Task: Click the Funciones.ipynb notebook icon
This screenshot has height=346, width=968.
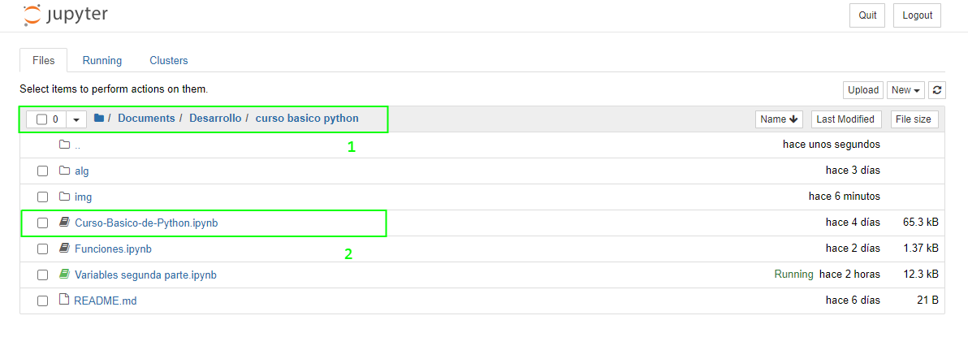Action: (64, 249)
